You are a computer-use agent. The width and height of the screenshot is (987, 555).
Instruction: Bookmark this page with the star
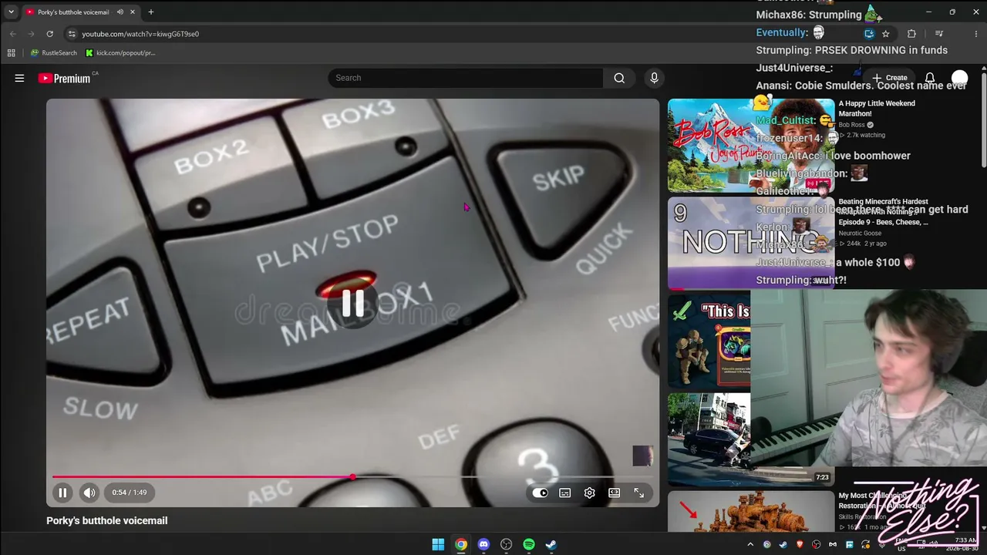click(886, 34)
